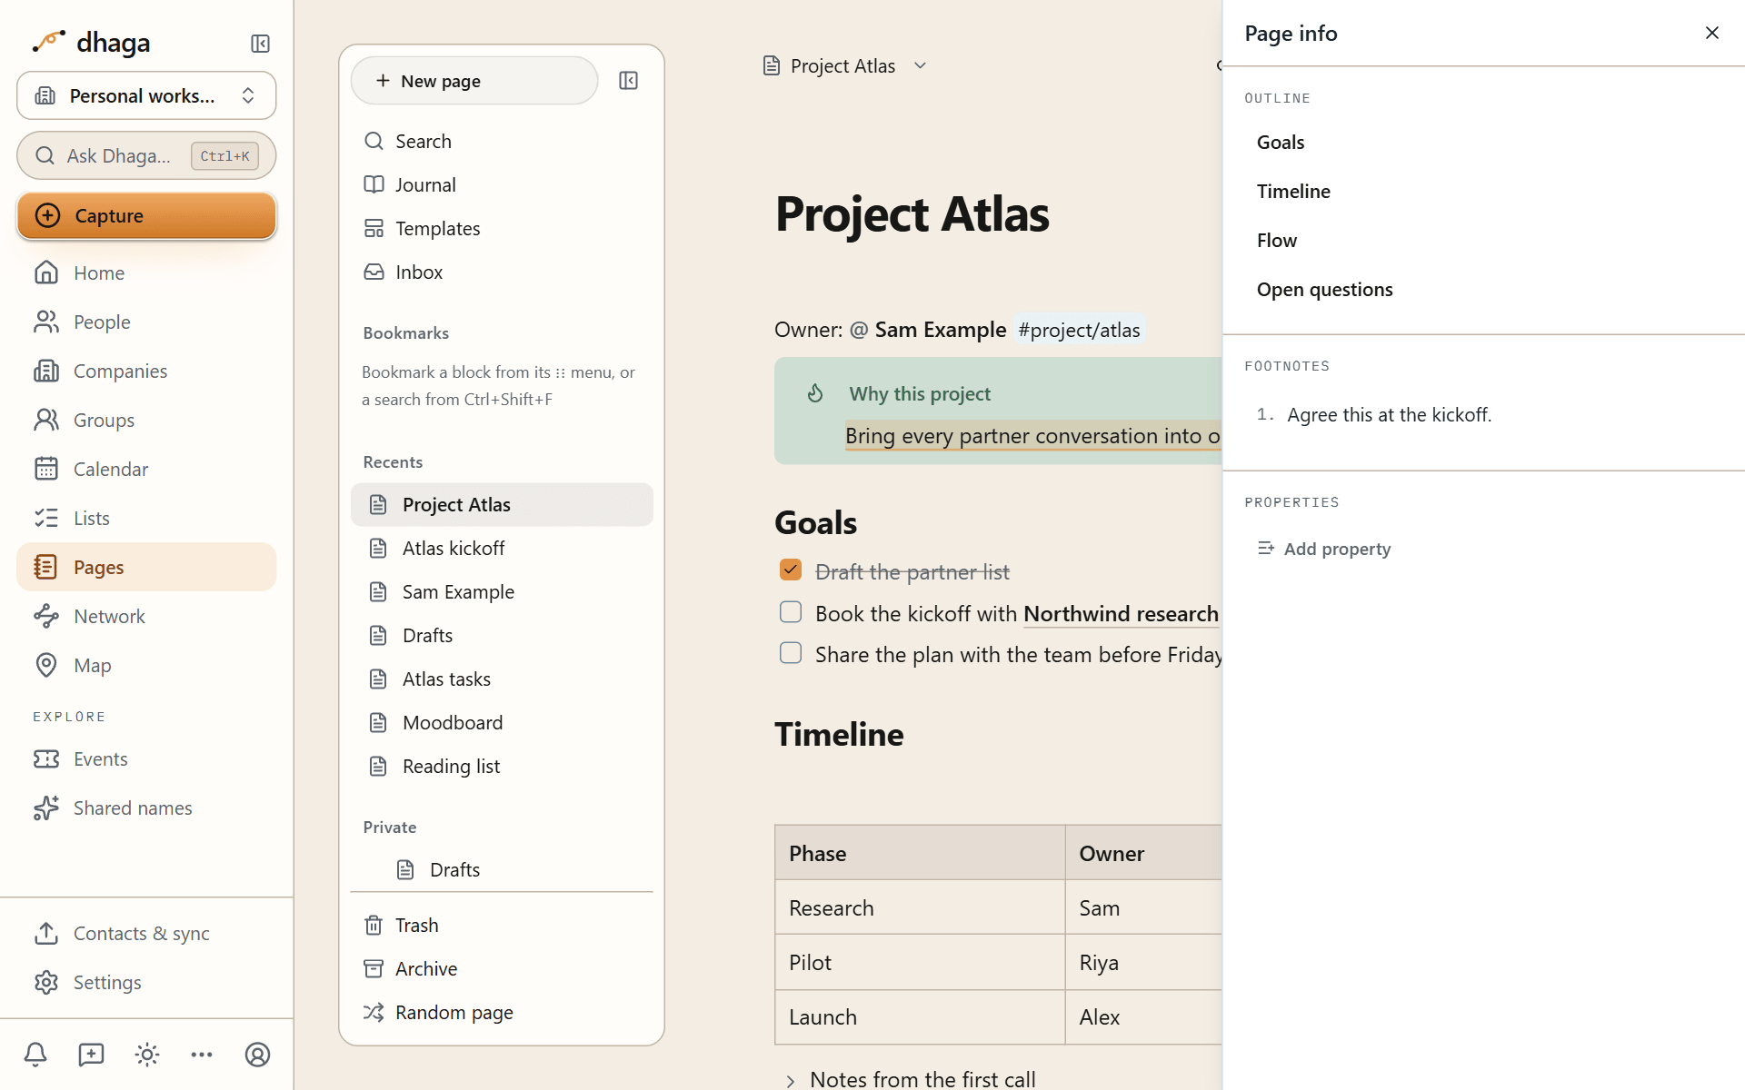Click the #project/atlas tag
1745x1090 pixels.
coord(1079,330)
